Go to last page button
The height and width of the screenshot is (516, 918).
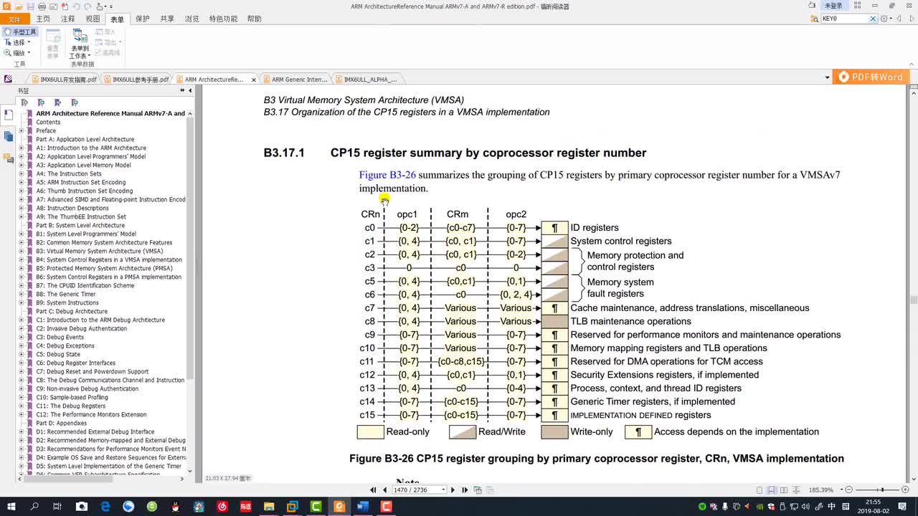pyautogui.click(x=465, y=490)
